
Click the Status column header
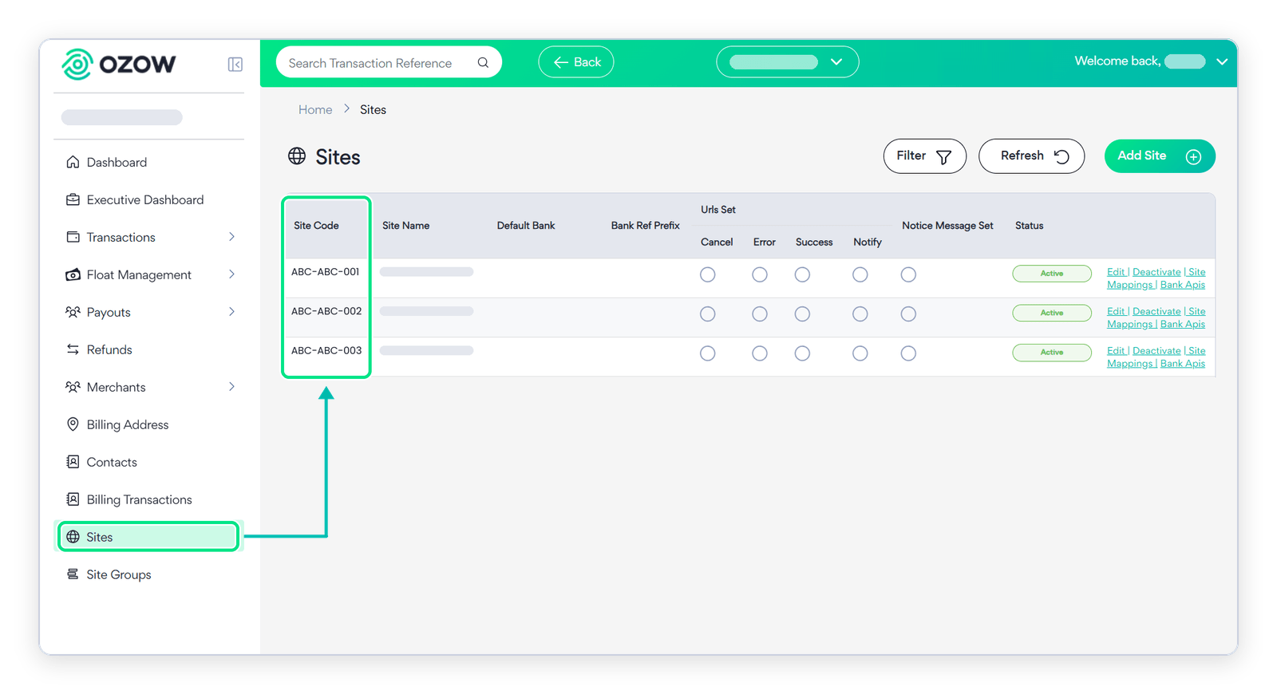point(1030,226)
